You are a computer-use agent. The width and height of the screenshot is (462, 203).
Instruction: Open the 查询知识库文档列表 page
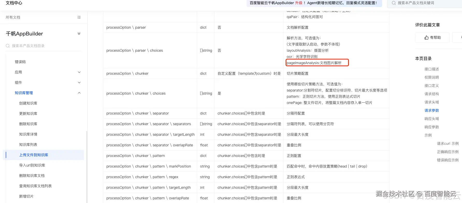pyautogui.click(x=35, y=186)
